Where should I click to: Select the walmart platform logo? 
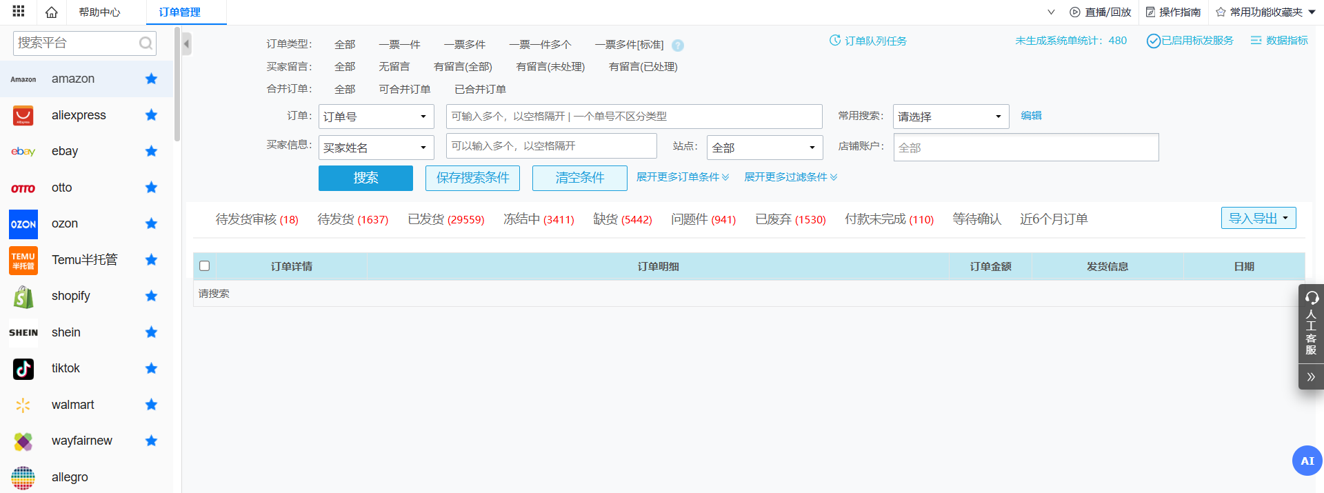tap(23, 405)
